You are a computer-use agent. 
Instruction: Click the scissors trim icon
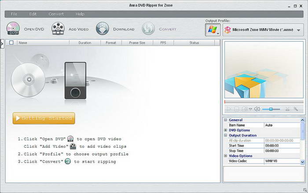288,109
